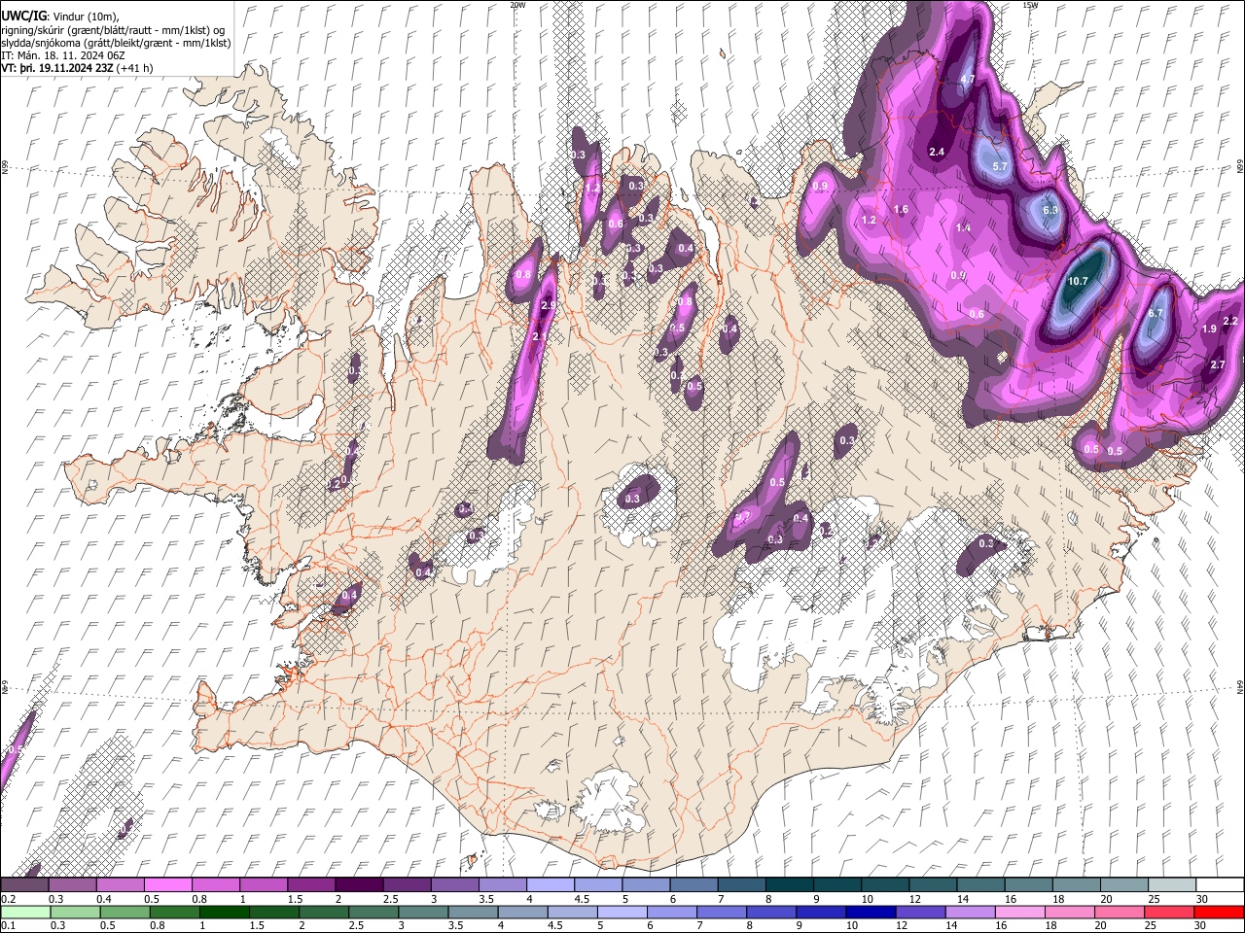The image size is (1245, 933).
Task: Select the darkest purple 2–2.5 snow legend swatch
Action: [x=358, y=884]
